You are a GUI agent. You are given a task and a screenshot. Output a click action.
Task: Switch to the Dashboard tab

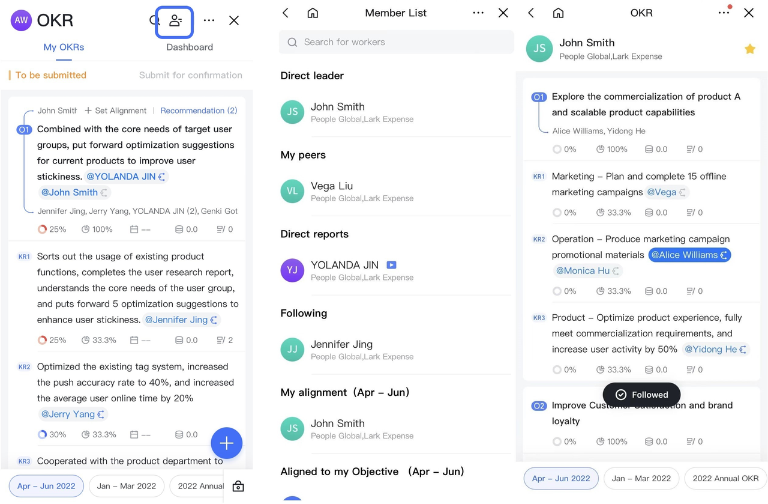pos(189,47)
